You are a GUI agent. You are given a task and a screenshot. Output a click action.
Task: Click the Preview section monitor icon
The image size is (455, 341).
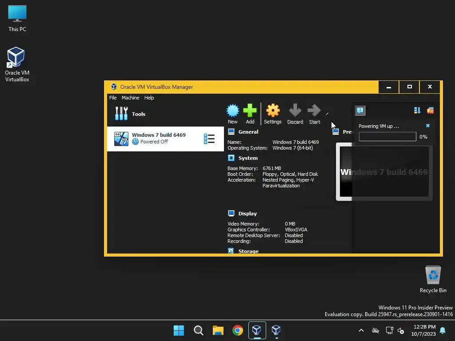point(336,131)
